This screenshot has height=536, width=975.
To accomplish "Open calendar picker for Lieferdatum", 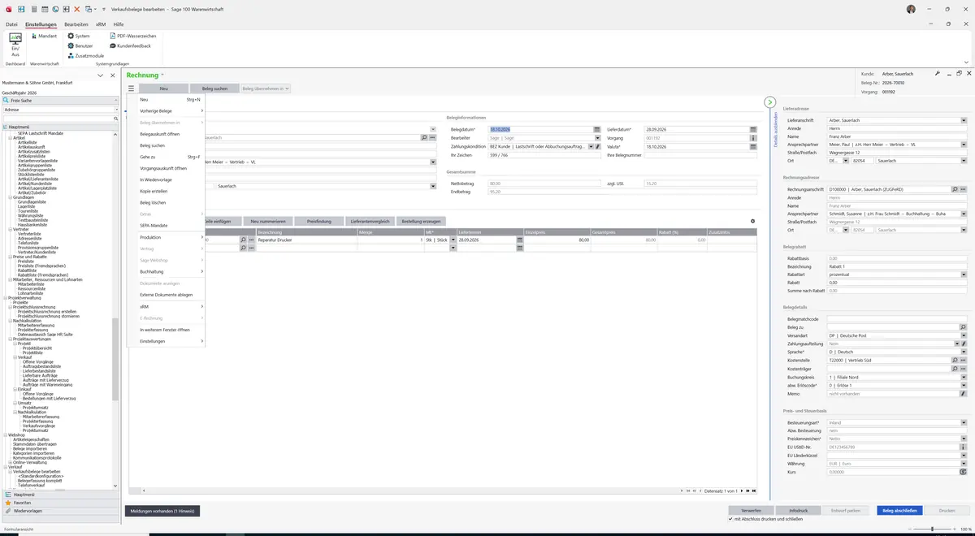I will (x=753, y=129).
